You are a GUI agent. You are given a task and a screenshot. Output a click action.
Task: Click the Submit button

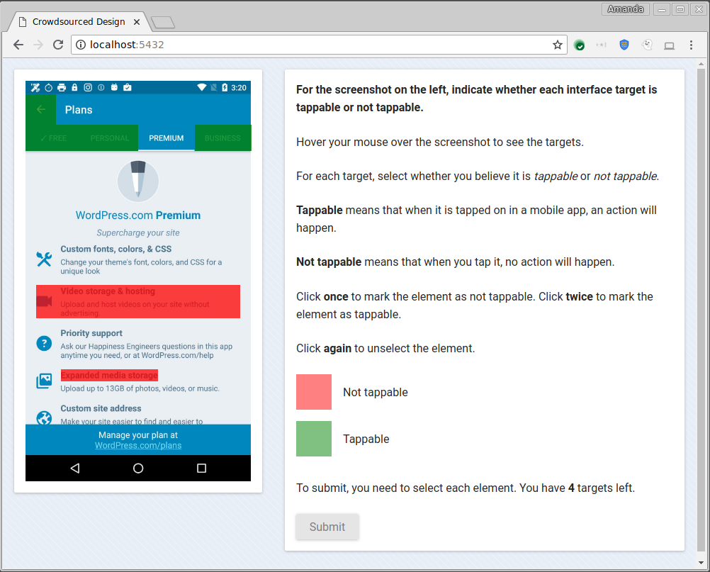[327, 527]
